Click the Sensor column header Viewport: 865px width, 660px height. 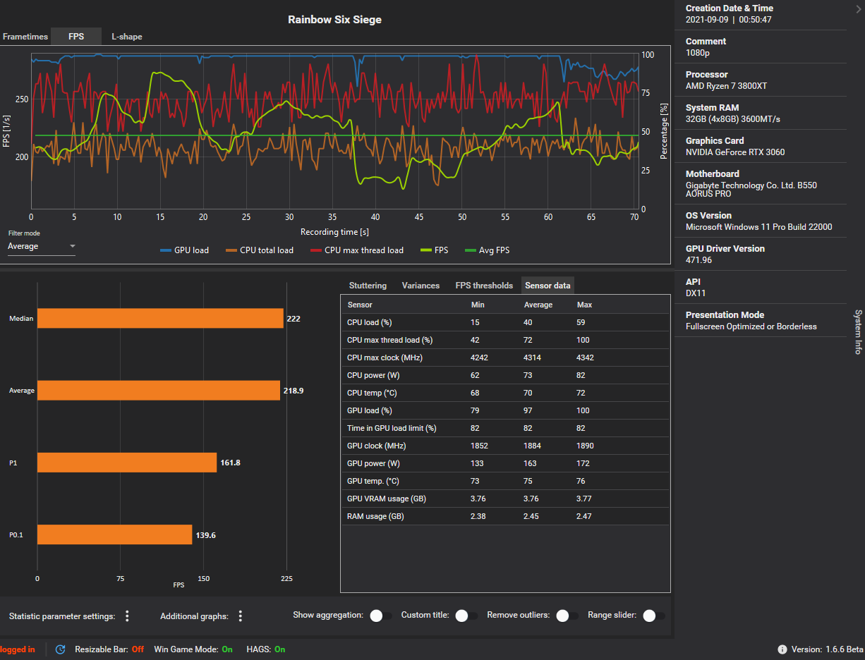point(360,305)
